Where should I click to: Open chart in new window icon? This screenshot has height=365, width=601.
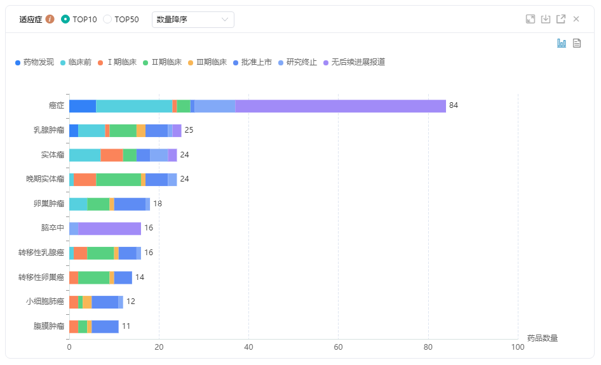click(561, 19)
